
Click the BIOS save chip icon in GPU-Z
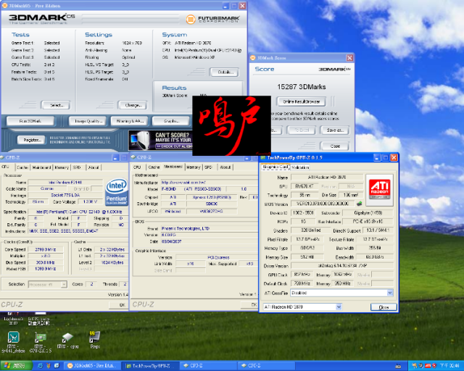point(360,204)
